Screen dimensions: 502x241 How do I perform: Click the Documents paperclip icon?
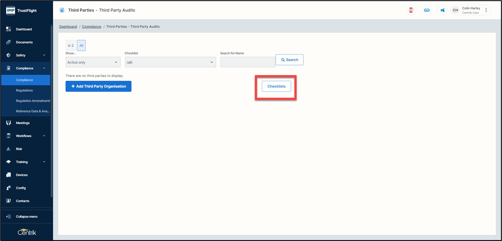9,42
